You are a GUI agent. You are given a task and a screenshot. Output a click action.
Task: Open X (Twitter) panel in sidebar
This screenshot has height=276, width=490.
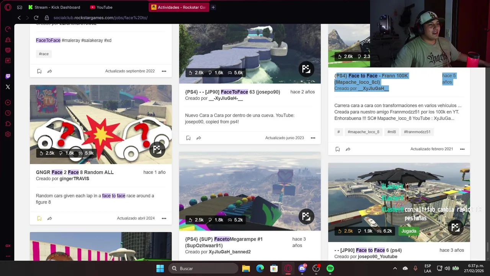point(8,87)
